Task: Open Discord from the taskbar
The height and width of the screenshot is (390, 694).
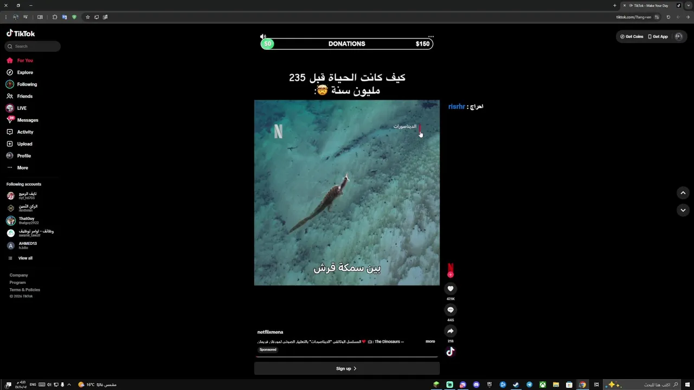Action: tap(476, 385)
